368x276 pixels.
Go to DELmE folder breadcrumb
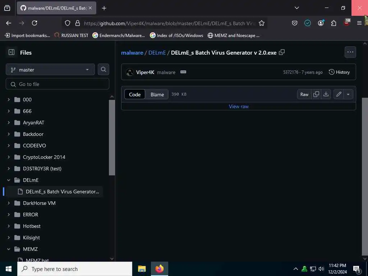pyautogui.click(x=157, y=52)
